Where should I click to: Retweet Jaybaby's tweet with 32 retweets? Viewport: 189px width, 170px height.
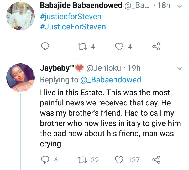(x=82, y=160)
